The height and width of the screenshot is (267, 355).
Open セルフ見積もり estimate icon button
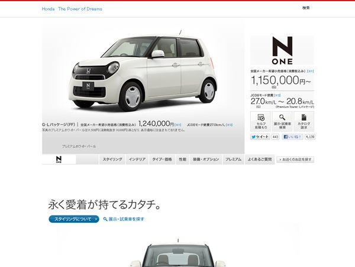(260, 122)
